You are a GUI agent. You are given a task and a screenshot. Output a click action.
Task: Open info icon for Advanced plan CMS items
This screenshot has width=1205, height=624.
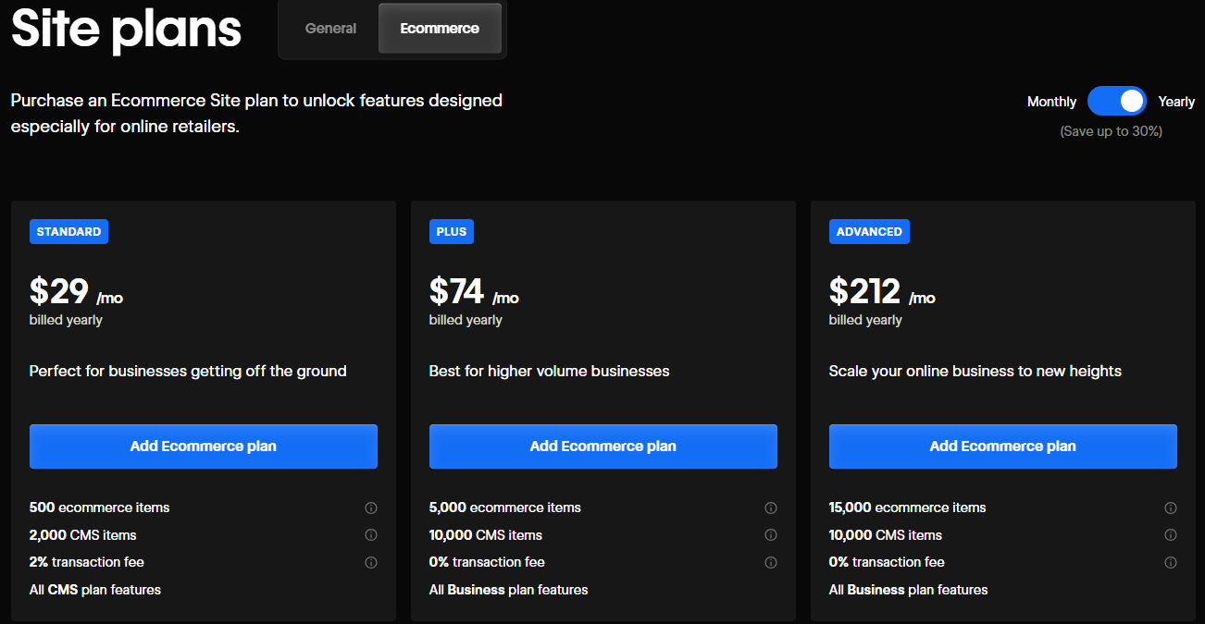click(x=1171, y=534)
